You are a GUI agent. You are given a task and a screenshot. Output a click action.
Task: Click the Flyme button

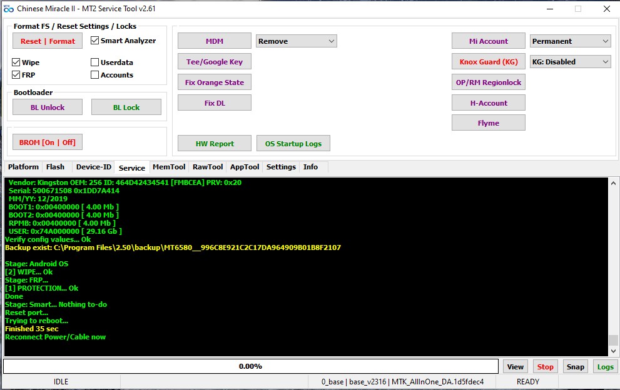point(489,123)
